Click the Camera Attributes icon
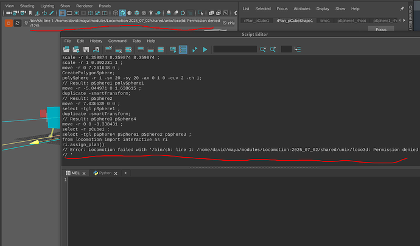The image size is (420, 246). tap(23, 13)
